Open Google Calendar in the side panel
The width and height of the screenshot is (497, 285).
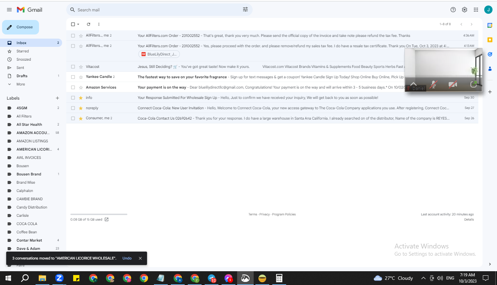click(490, 25)
